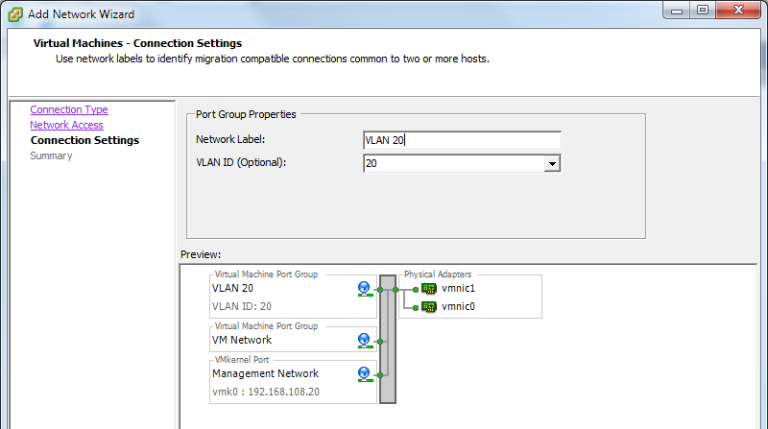Click into the Network Label field

pos(462,140)
